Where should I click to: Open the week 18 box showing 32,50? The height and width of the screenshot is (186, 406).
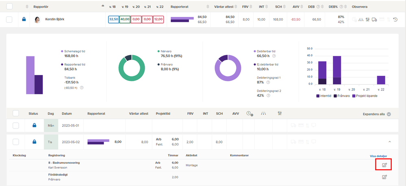point(113,19)
